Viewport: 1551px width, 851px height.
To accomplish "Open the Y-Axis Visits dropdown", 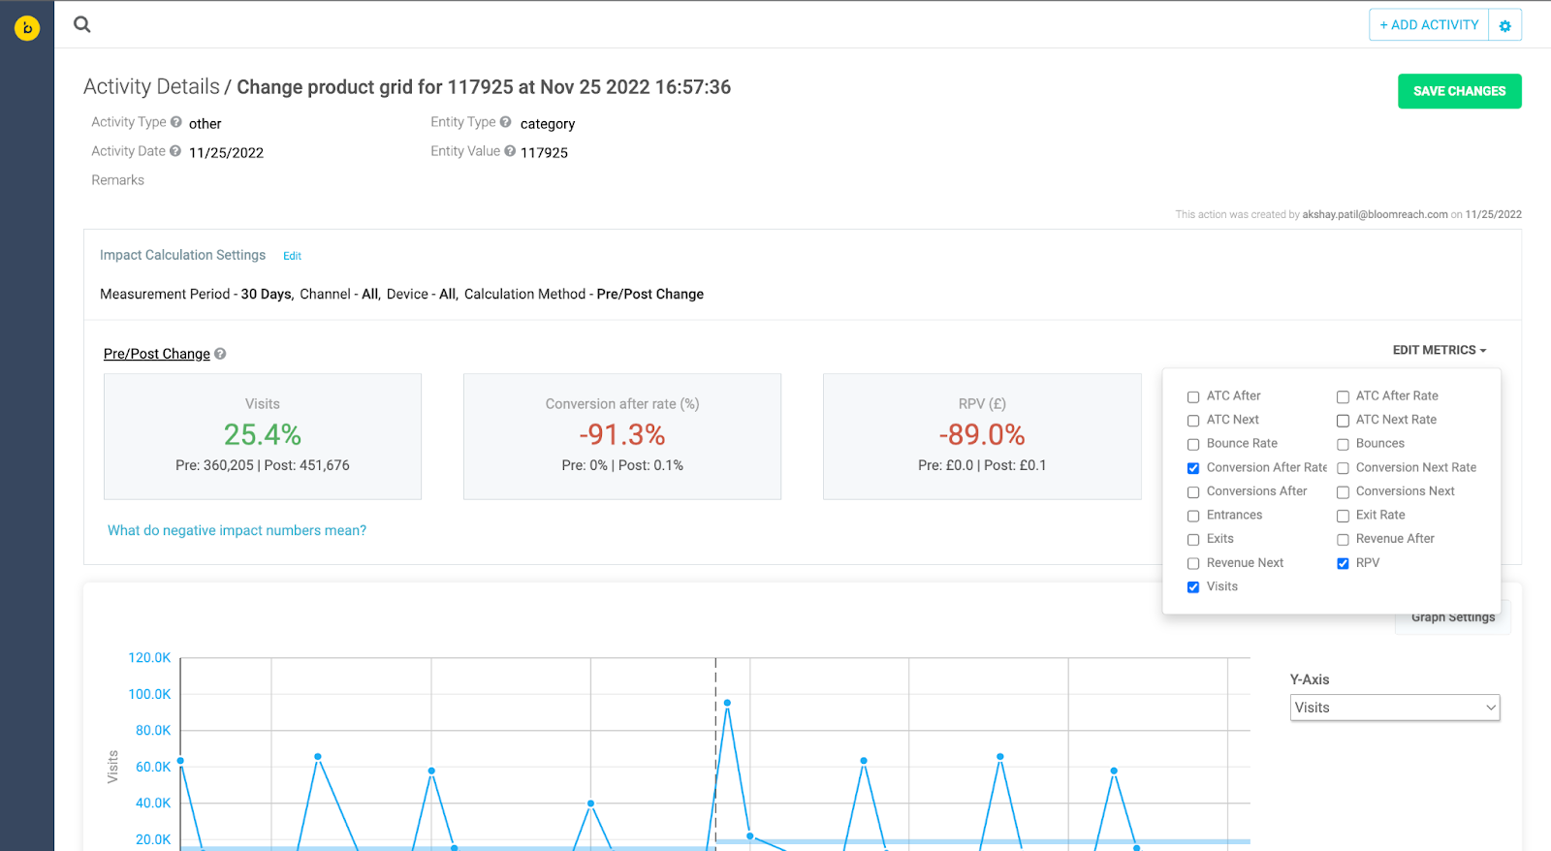I will tap(1395, 708).
